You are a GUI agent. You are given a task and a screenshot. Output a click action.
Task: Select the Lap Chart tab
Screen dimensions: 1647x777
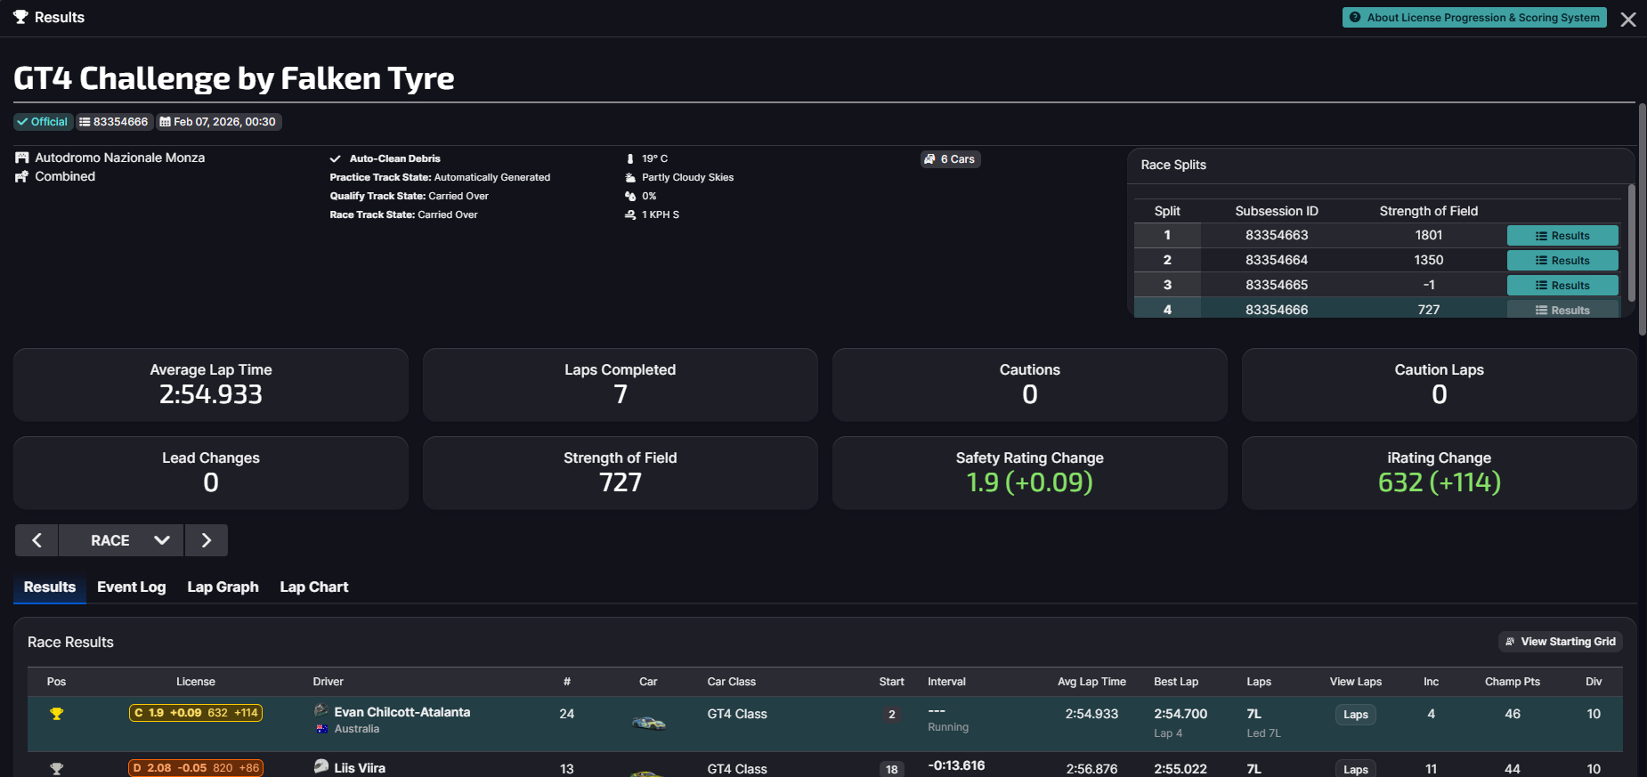tap(313, 587)
